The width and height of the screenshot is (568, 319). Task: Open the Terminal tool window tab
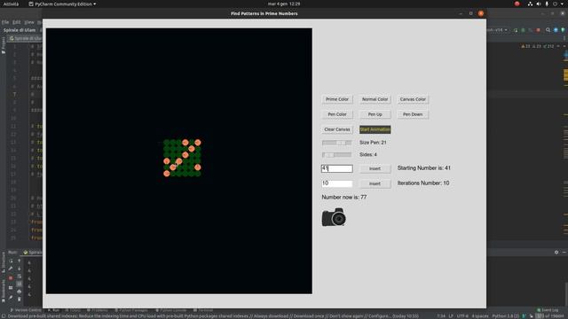coord(203,310)
